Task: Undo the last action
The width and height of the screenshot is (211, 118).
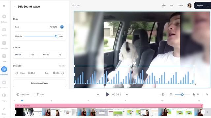Action: coord(164,6)
